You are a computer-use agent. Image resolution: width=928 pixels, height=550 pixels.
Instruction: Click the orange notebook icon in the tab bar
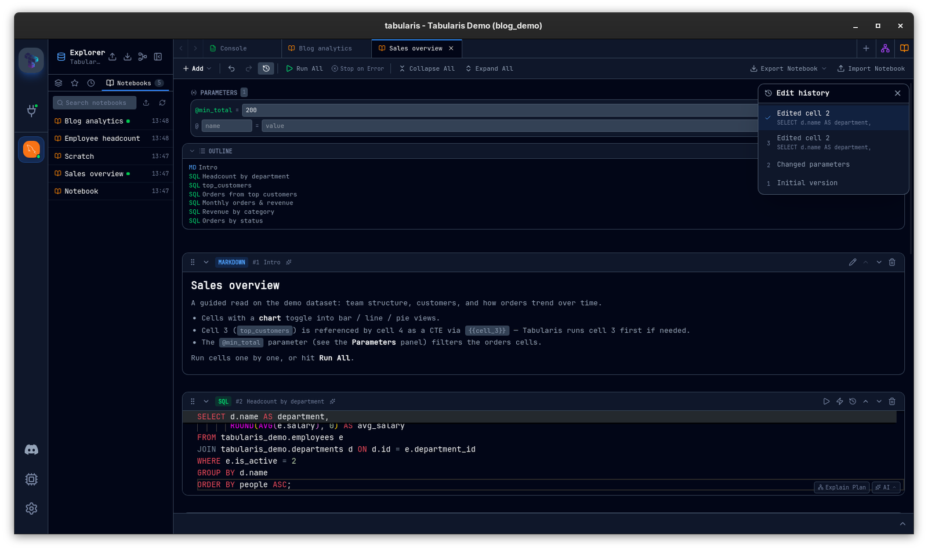click(904, 49)
